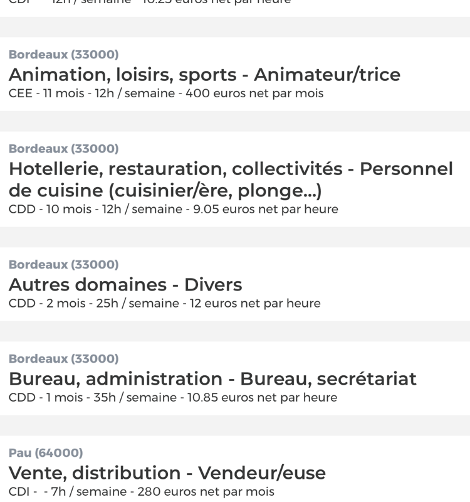
Task: Click Bordeaux (33000) above Autres domaines
Action: click(x=64, y=264)
